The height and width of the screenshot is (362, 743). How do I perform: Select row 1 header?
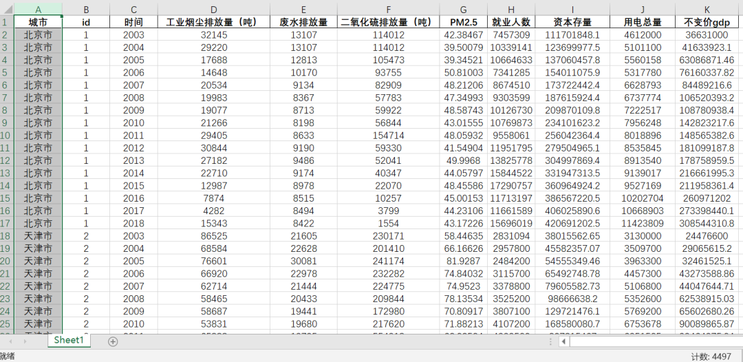(7, 22)
